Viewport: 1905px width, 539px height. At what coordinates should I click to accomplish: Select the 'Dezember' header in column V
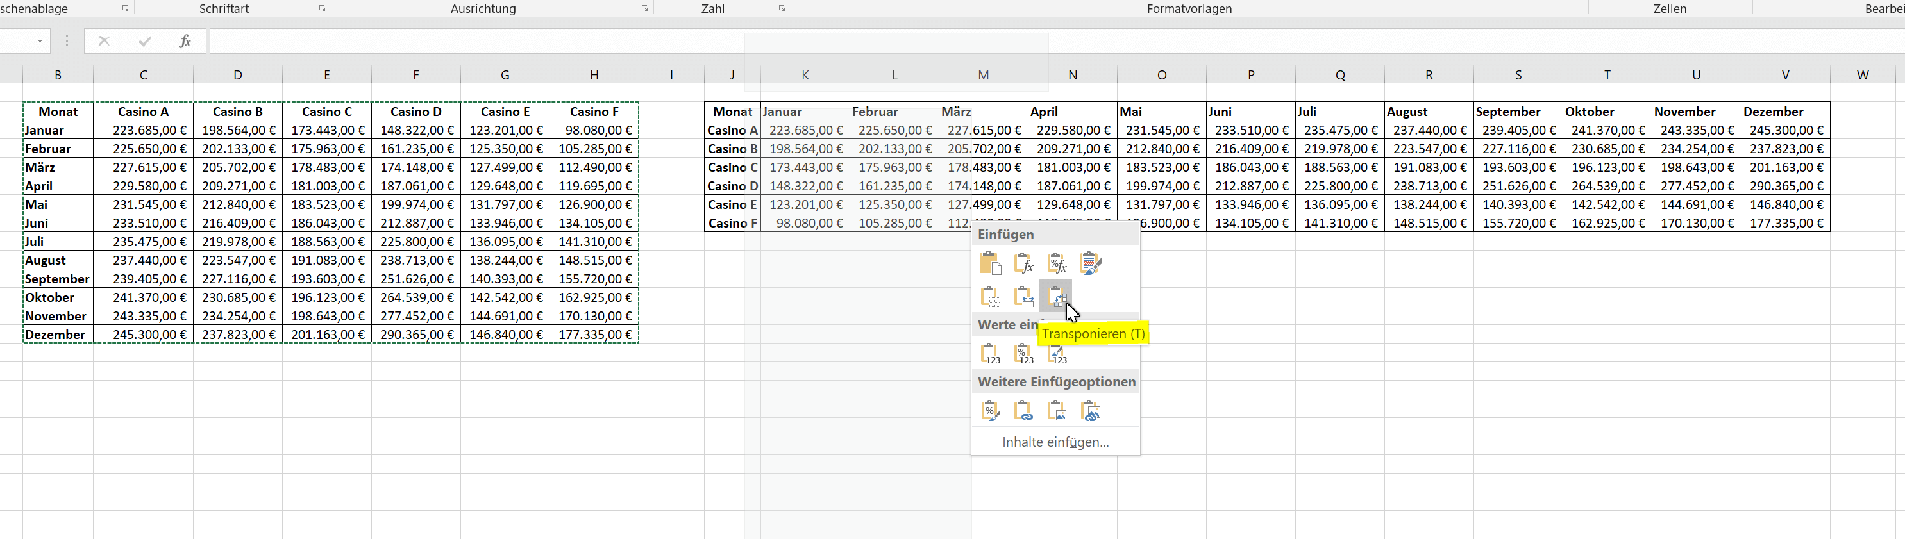[1786, 112]
